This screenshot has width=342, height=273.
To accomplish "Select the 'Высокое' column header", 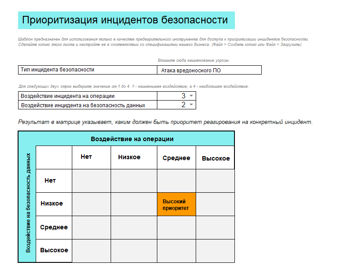I will [216, 158].
